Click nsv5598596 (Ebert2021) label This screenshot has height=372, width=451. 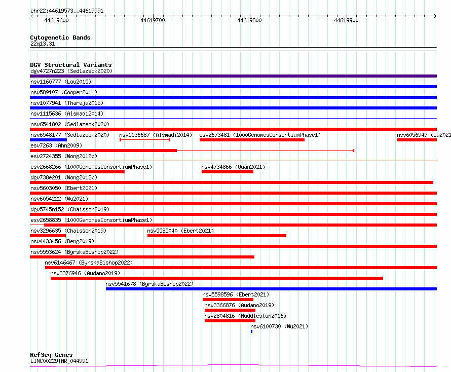pos(236,294)
